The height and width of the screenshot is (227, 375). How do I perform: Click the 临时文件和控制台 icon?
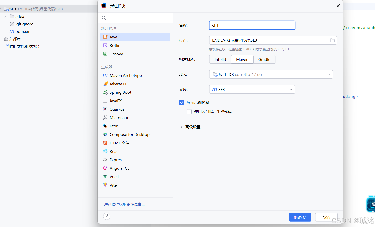pyautogui.click(x=6, y=46)
